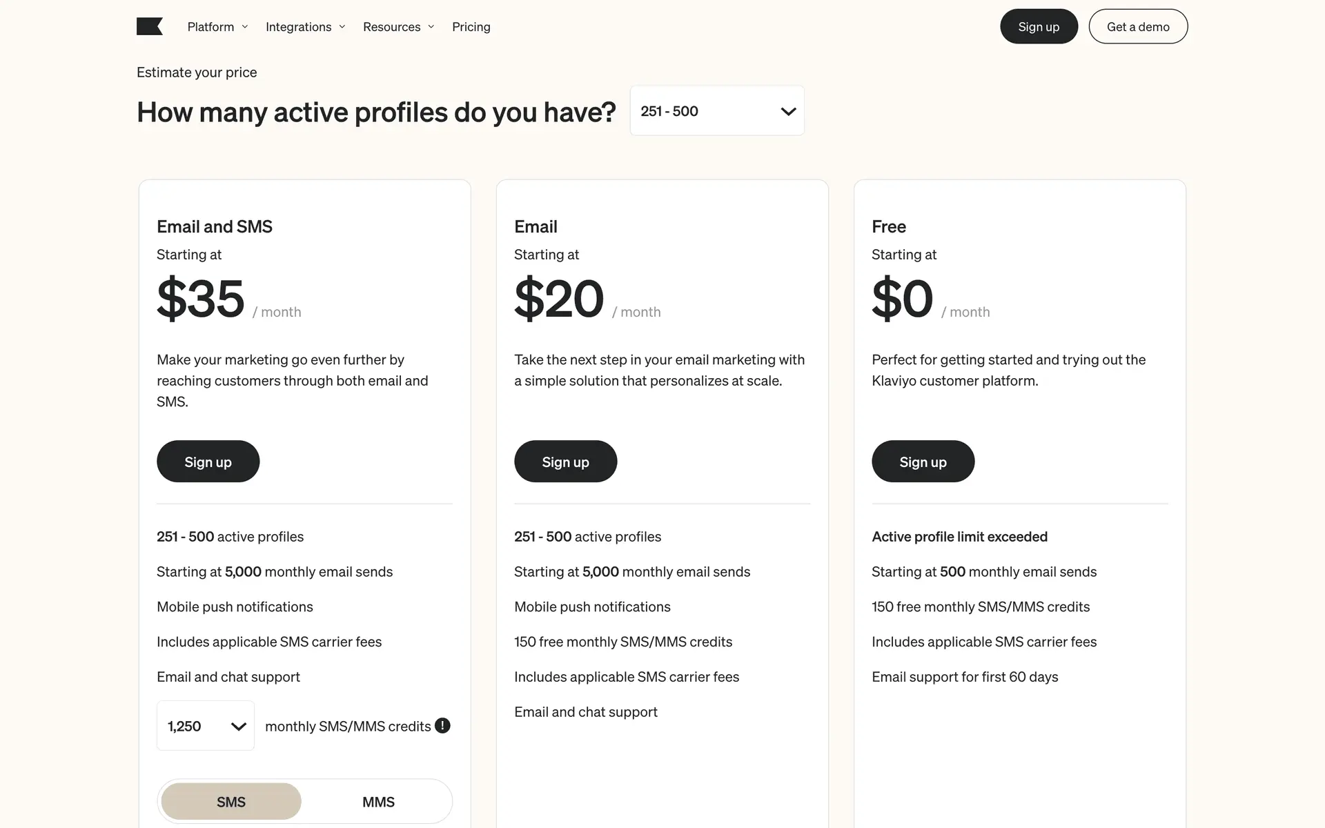The width and height of the screenshot is (1325, 828).
Task: Click chevron arrow next to Resources
Action: click(x=431, y=27)
